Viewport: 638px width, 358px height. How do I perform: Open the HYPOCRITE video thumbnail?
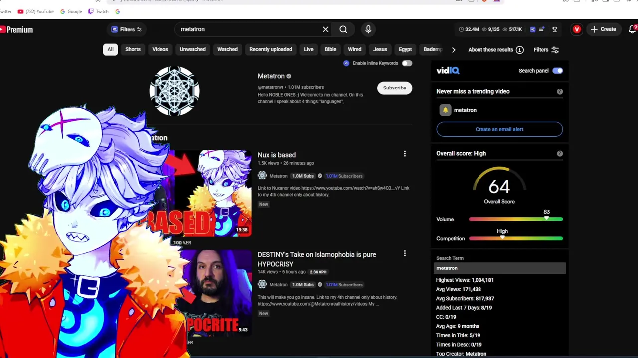coord(219,292)
